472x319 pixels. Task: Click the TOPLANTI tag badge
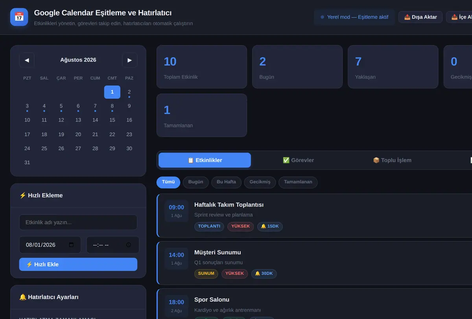click(x=209, y=227)
